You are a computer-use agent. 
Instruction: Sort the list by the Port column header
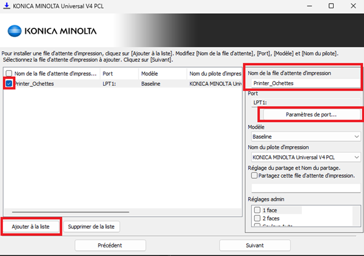coord(118,74)
